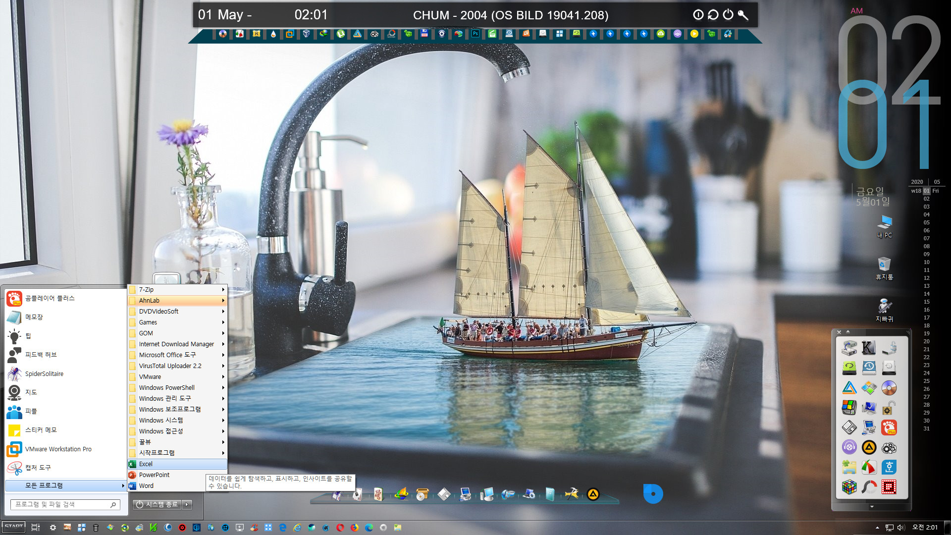Expand the AhnLab folder submenu
951x535 pixels.
tap(177, 301)
